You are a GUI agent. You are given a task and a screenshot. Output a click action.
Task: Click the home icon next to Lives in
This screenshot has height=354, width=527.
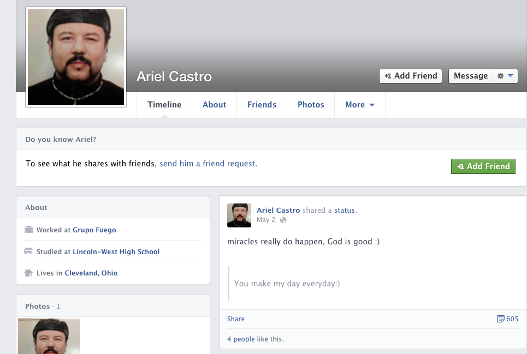29,273
